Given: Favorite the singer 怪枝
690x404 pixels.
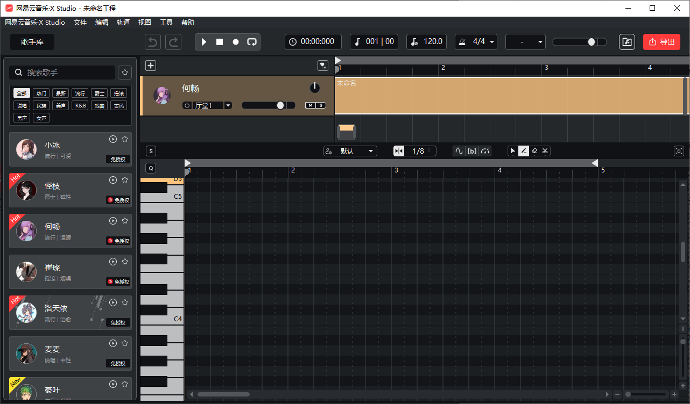Looking at the screenshot, I should coord(125,180).
